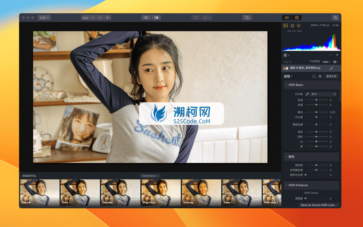
Task: Adjust the 颜色对比度 color contrast slider
Action: pyautogui.click(x=316, y=175)
